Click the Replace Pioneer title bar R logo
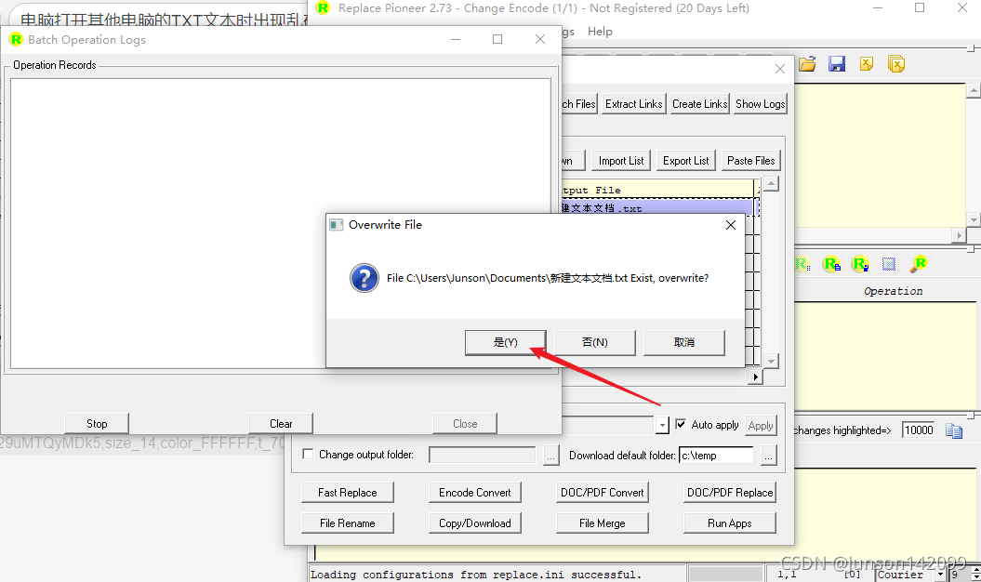 pos(323,8)
